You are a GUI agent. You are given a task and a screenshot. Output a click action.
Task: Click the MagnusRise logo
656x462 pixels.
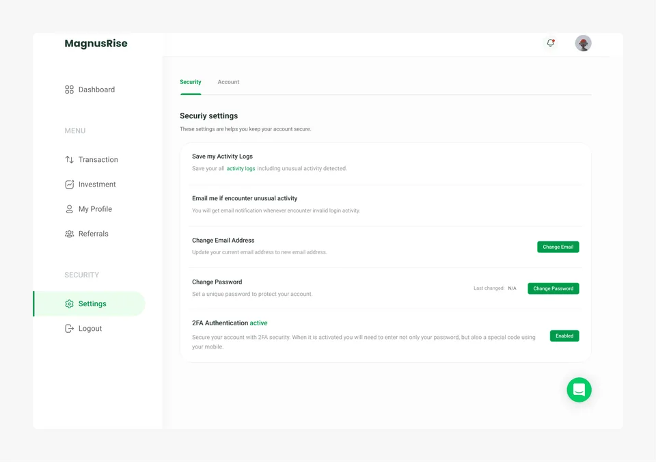pos(96,44)
